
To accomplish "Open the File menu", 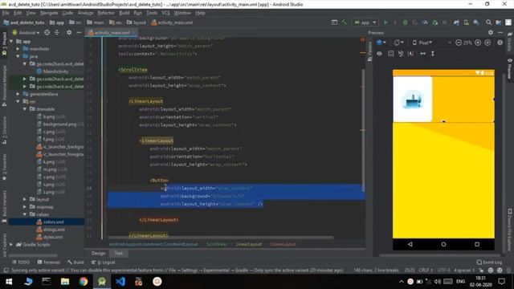I will click(x=6, y=13).
